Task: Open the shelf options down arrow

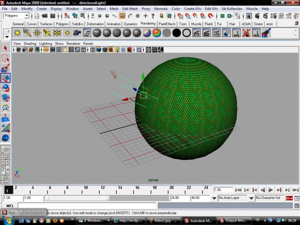Action: [x=7, y=36]
